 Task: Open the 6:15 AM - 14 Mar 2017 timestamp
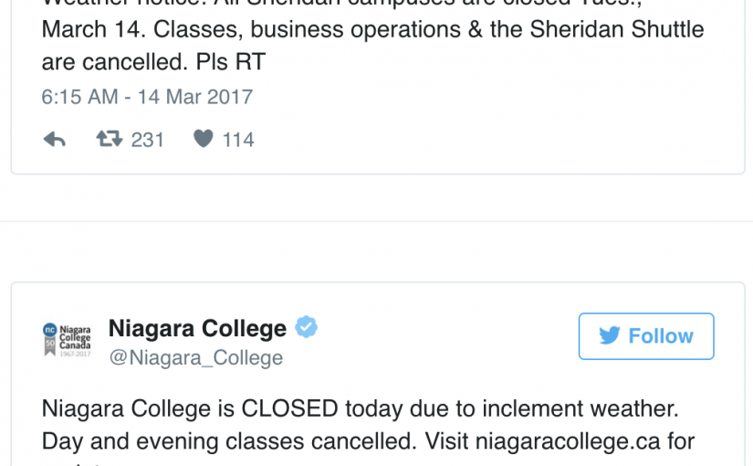coord(147,96)
